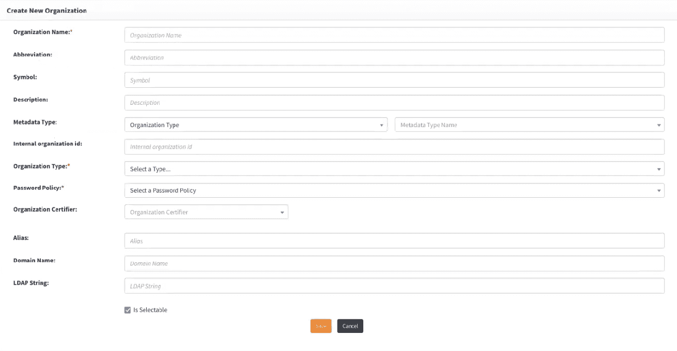Click the Cancel button
This screenshot has height=351, width=677.
tap(350, 326)
